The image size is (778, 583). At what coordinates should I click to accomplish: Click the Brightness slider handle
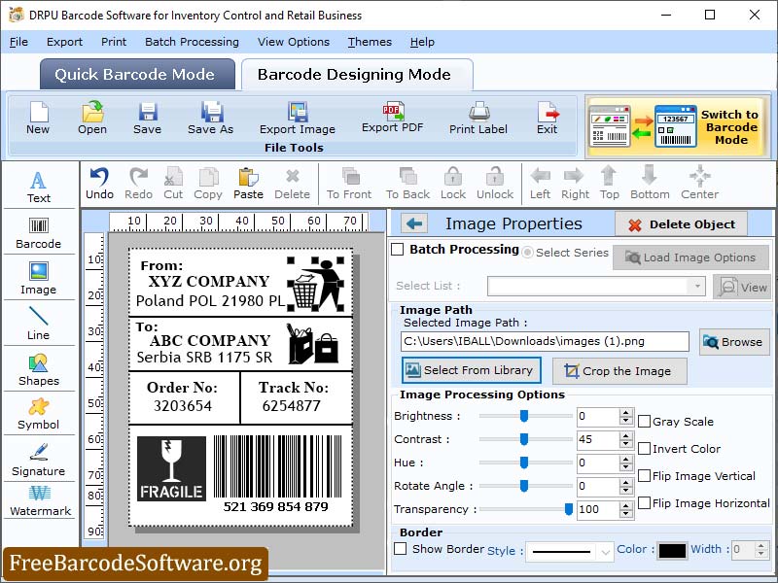(x=524, y=416)
